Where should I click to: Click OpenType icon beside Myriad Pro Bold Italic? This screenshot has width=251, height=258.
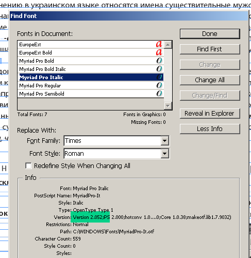[159, 69]
